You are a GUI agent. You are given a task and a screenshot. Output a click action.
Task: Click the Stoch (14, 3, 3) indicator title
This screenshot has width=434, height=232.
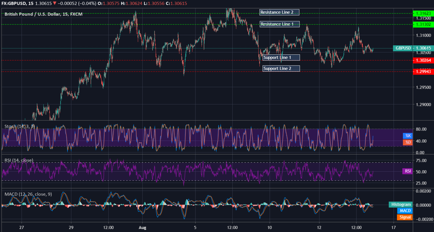(20, 126)
